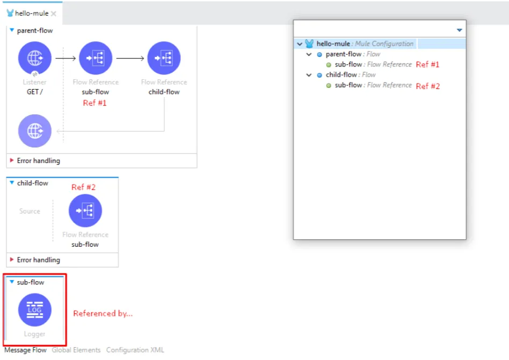
Task: Expand Error handling section of parent-flow
Action: (x=12, y=160)
